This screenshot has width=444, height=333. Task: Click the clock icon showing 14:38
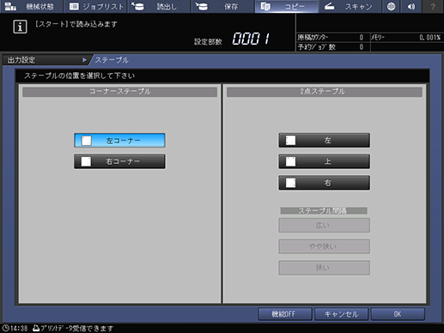click(x=5, y=328)
